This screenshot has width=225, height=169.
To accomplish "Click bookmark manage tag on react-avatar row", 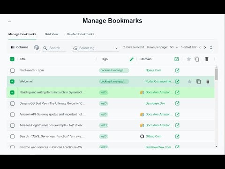I will click(x=114, y=70).
